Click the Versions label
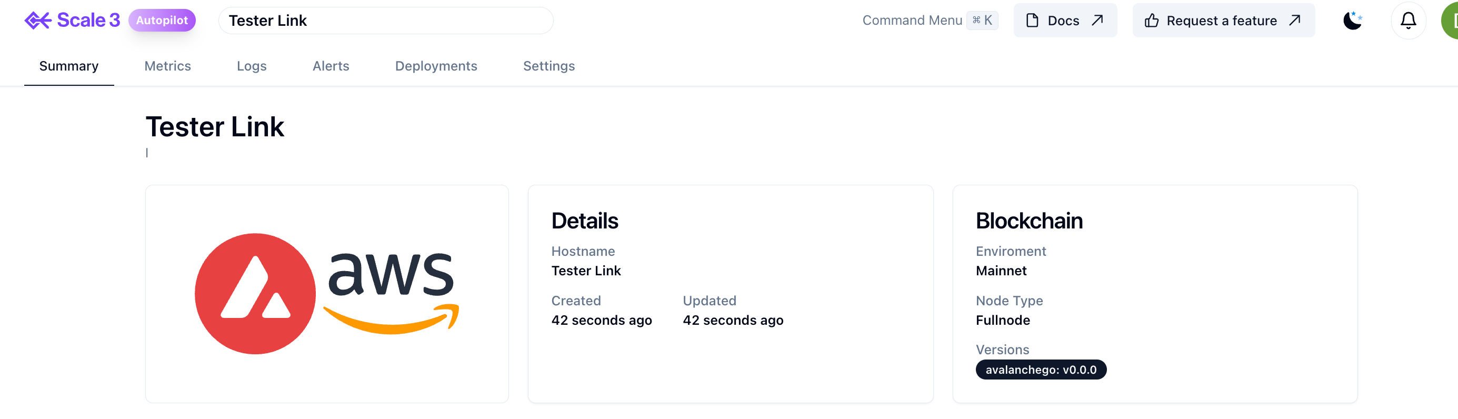Image resolution: width=1458 pixels, height=419 pixels. pyautogui.click(x=1002, y=350)
